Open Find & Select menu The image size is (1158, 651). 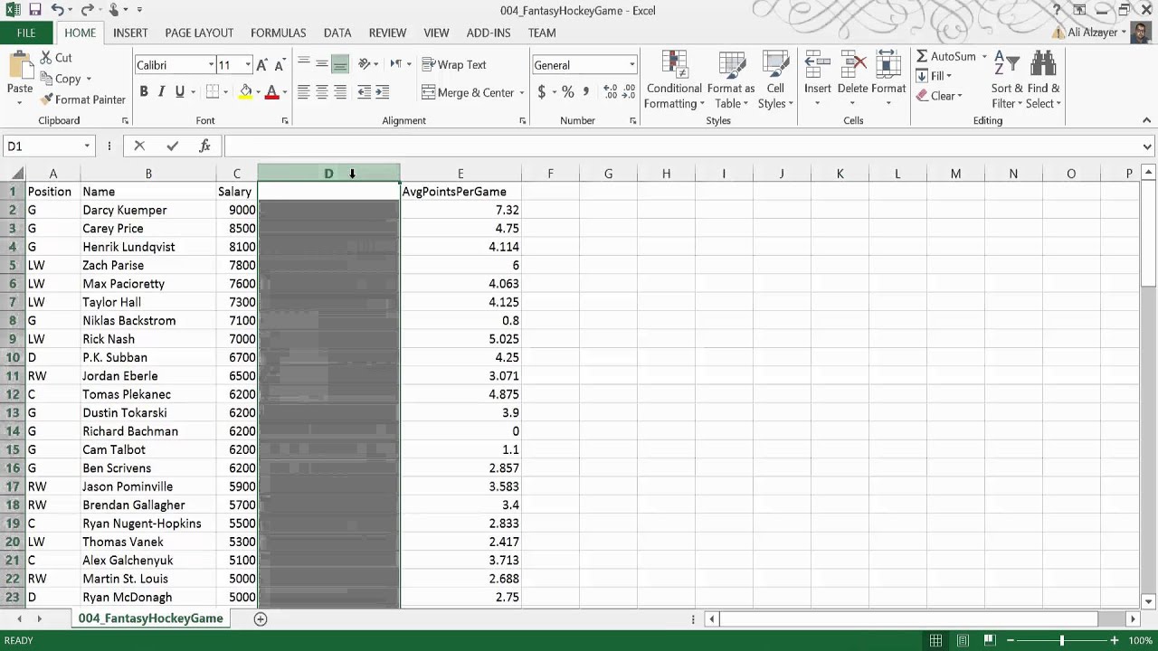click(x=1043, y=80)
